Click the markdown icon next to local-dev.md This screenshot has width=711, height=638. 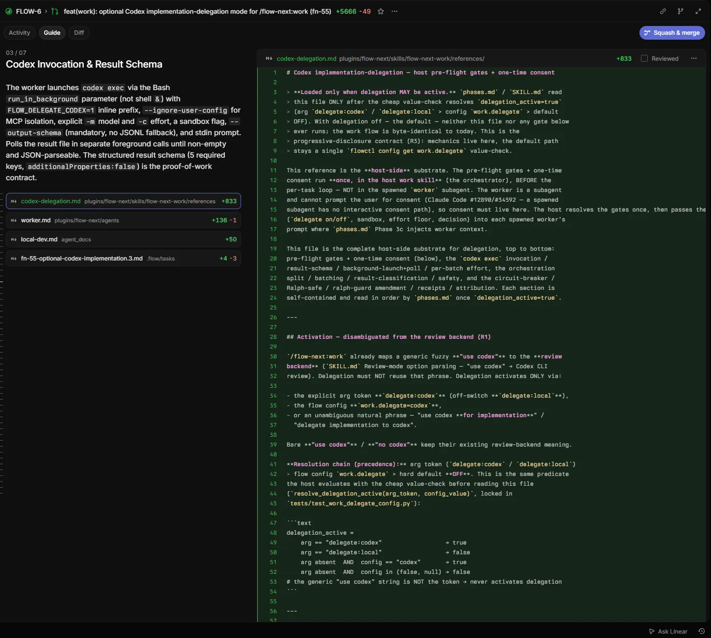(14, 239)
